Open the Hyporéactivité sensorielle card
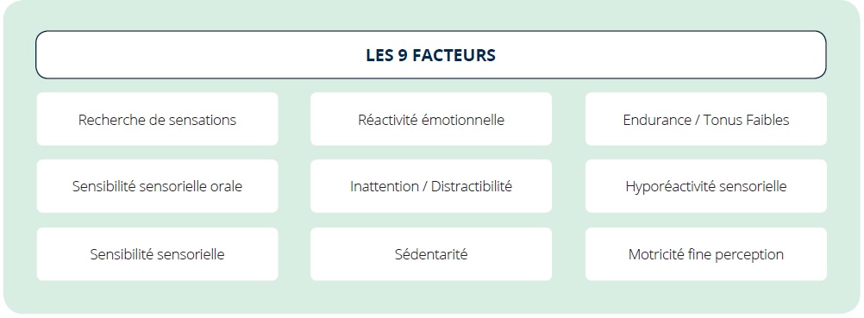Viewport: 864px width, 318px height. click(x=706, y=186)
